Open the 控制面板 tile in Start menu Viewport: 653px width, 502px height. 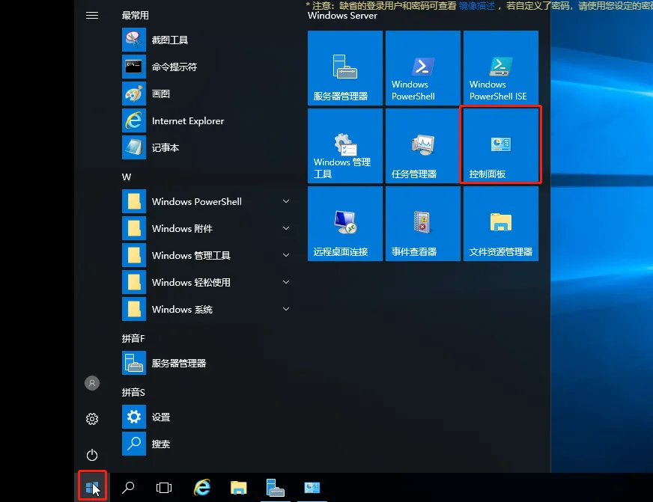(x=500, y=146)
